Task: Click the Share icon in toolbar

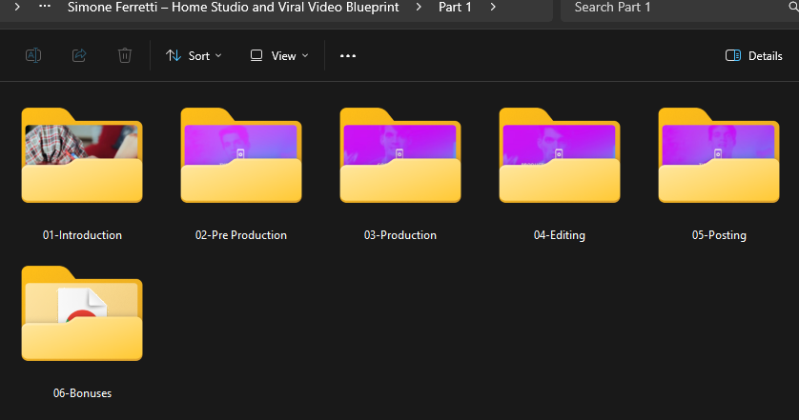Action: click(79, 55)
